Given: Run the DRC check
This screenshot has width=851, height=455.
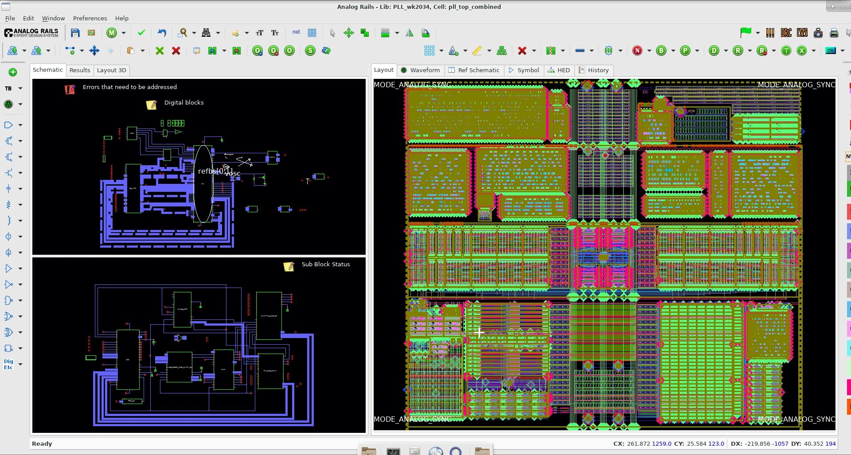Looking at the screenshot, I should (x=786, y=33).
